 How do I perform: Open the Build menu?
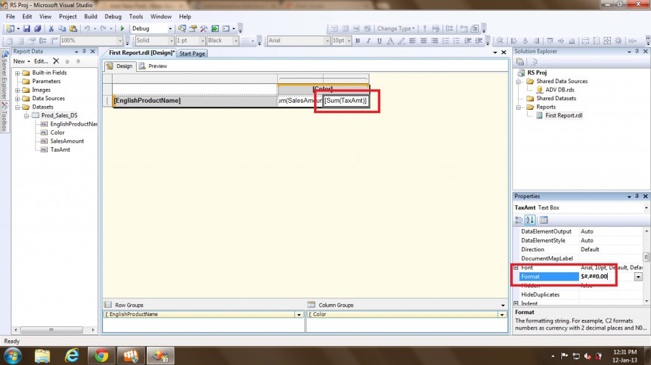point(91,17)
